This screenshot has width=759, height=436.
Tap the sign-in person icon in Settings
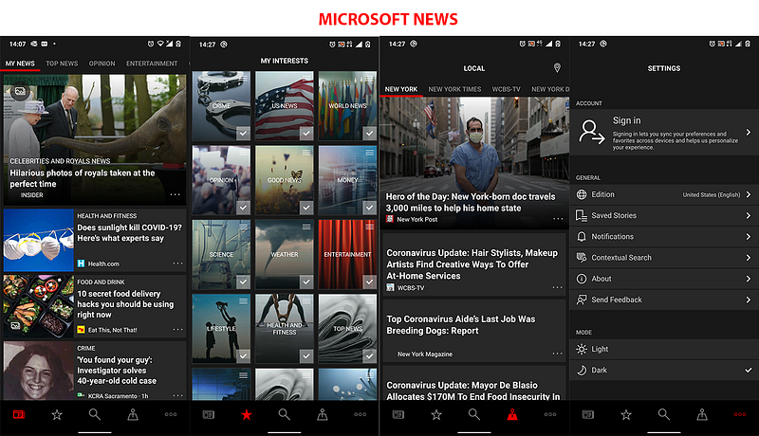[591, 132]
